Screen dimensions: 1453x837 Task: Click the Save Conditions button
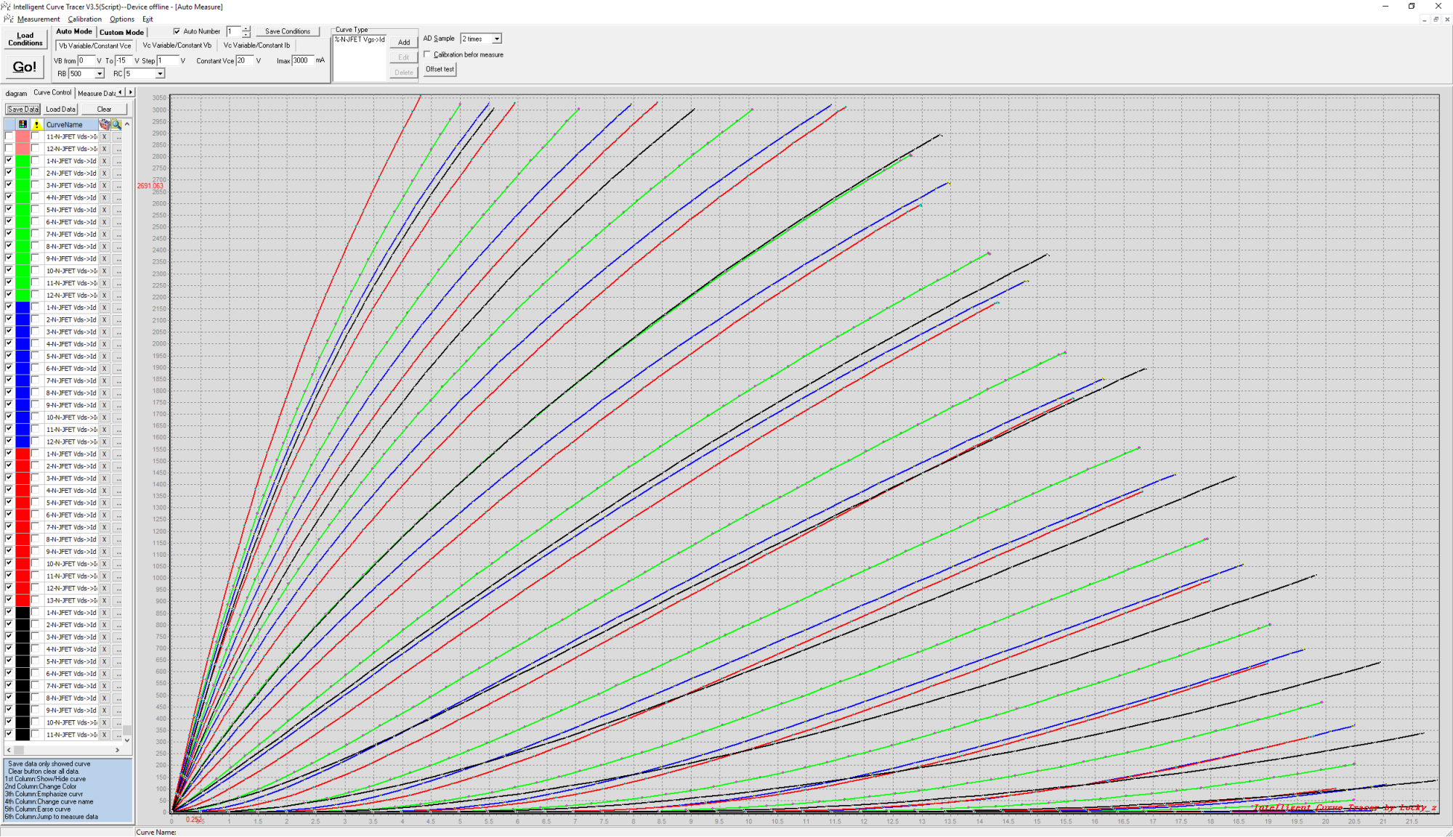(287, 31)
